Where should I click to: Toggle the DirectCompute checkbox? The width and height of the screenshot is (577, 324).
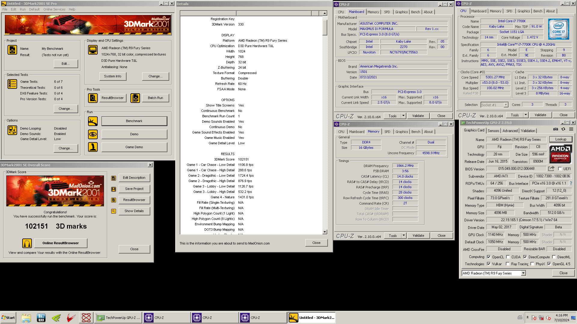pyautogui.click(x=525, y=257)
